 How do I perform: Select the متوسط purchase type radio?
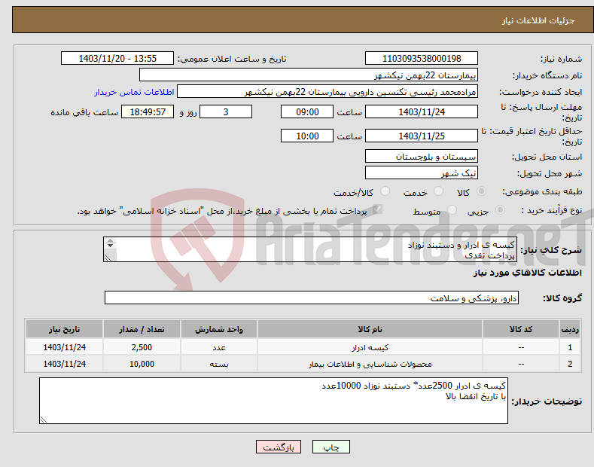pyautogui.click(x=452, y=209)
